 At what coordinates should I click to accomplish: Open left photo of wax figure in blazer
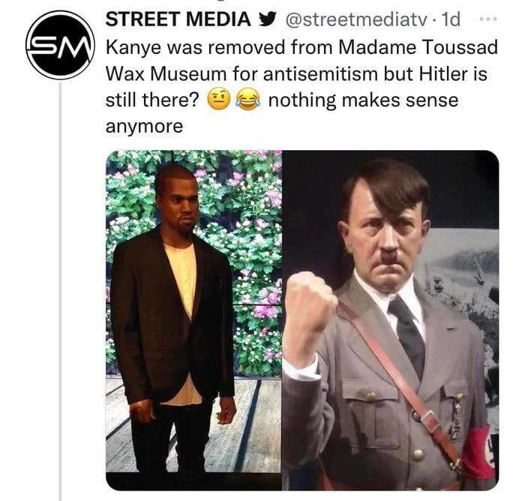193,320
